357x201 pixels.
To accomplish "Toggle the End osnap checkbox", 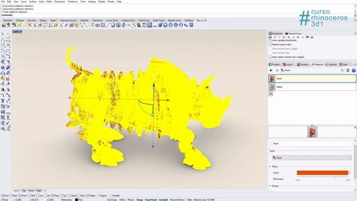I will (x=3, y=195).
